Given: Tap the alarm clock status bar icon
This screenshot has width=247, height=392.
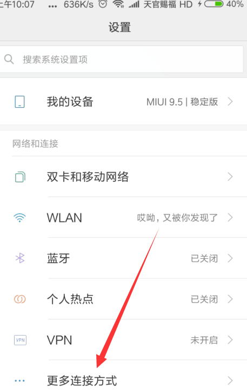Looking at the screenshot, I should pyautogui.click(x=103, y=4).
